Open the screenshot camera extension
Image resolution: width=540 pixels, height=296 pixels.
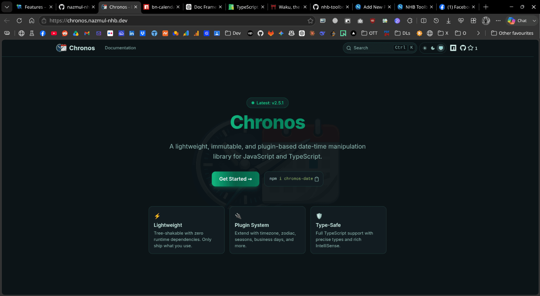(360, 21)
